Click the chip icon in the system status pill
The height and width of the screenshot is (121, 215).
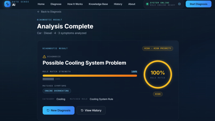pyautogui.click(x=179, y=4)
